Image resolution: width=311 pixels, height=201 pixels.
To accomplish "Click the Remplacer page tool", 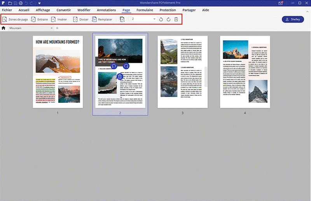I will [x=102, y=19].
